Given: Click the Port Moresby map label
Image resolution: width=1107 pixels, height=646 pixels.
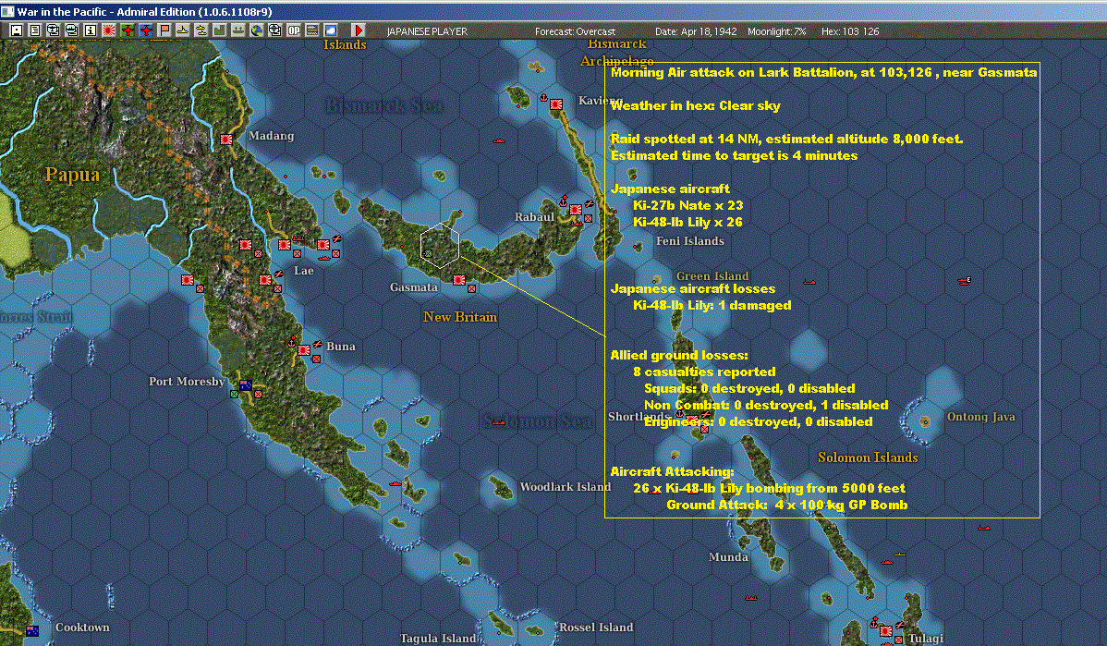Looking at the screenshot, I should (187, 382).
